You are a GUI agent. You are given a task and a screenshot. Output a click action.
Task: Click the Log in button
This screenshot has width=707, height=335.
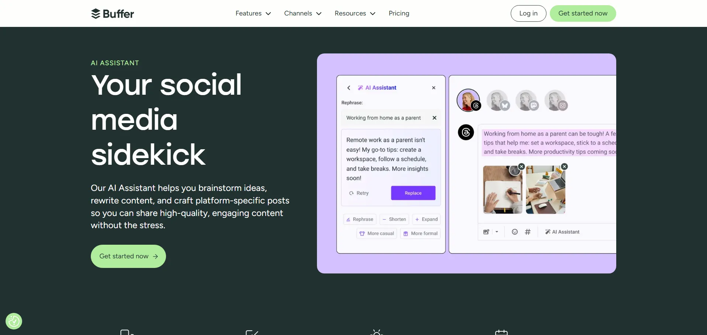[x=528, y=13]
